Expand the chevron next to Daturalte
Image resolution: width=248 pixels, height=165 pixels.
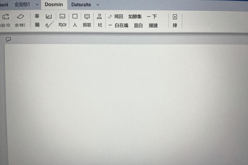tap(98, 5)
